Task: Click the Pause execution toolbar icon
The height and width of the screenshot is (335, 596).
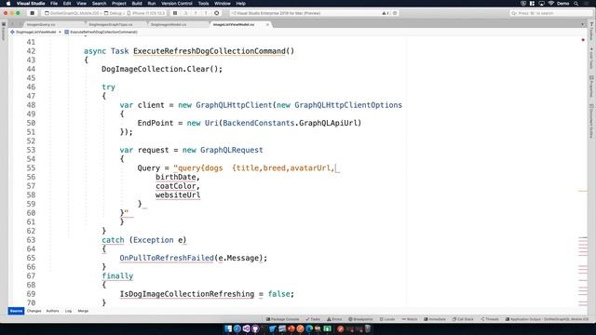Action: pyautogui.click(x=175, y=13)
